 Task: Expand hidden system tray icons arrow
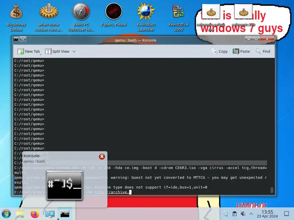coord(251,214)
